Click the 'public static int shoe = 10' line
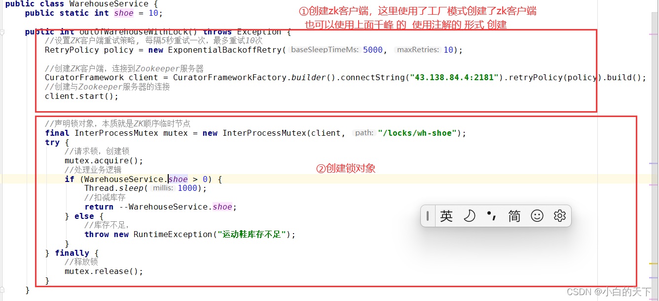659x301 pixels. tap(94, 13)
